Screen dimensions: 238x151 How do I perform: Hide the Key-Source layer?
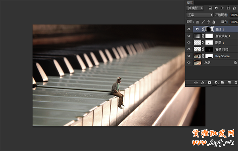pyautogui.click(x=189, y=56)
